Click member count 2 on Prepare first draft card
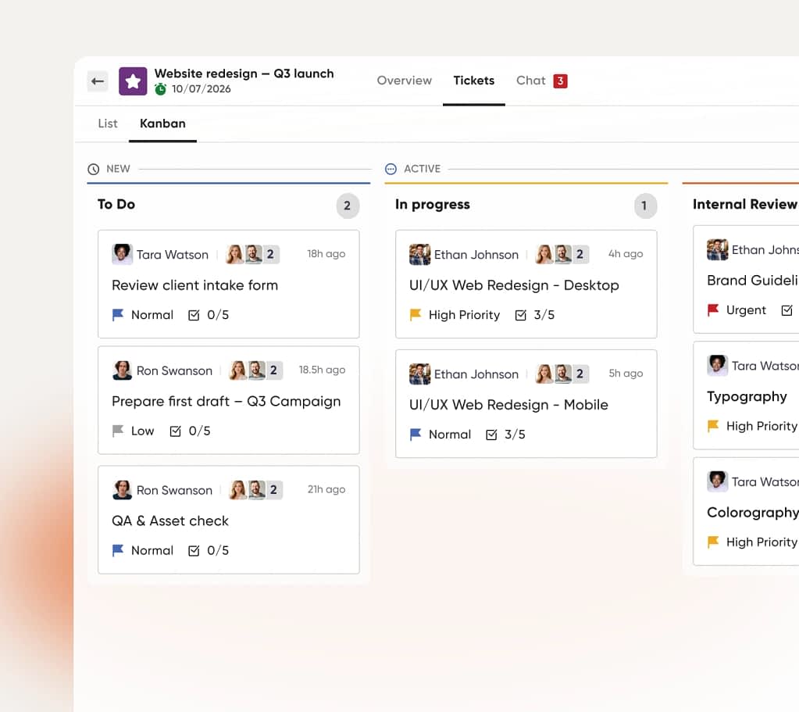 click(273, 370)
